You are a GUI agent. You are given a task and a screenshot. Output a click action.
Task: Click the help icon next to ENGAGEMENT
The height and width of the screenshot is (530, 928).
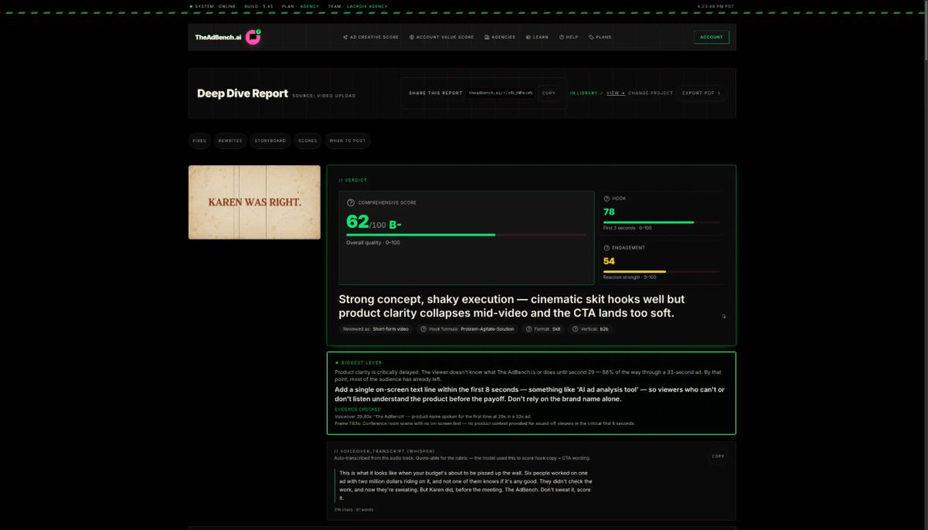(606, 248)
